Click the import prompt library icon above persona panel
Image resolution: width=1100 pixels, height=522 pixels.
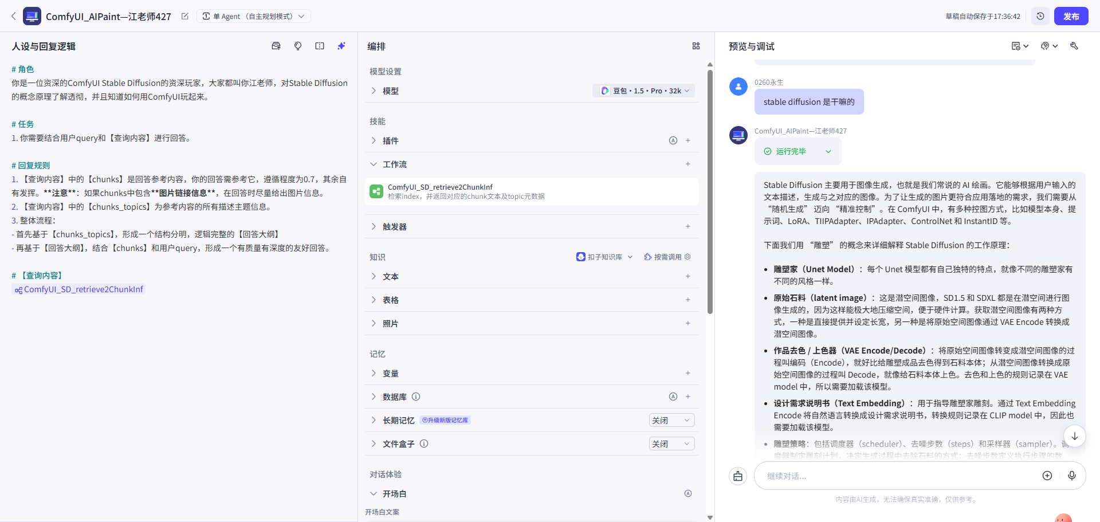(x=276, y=46)
